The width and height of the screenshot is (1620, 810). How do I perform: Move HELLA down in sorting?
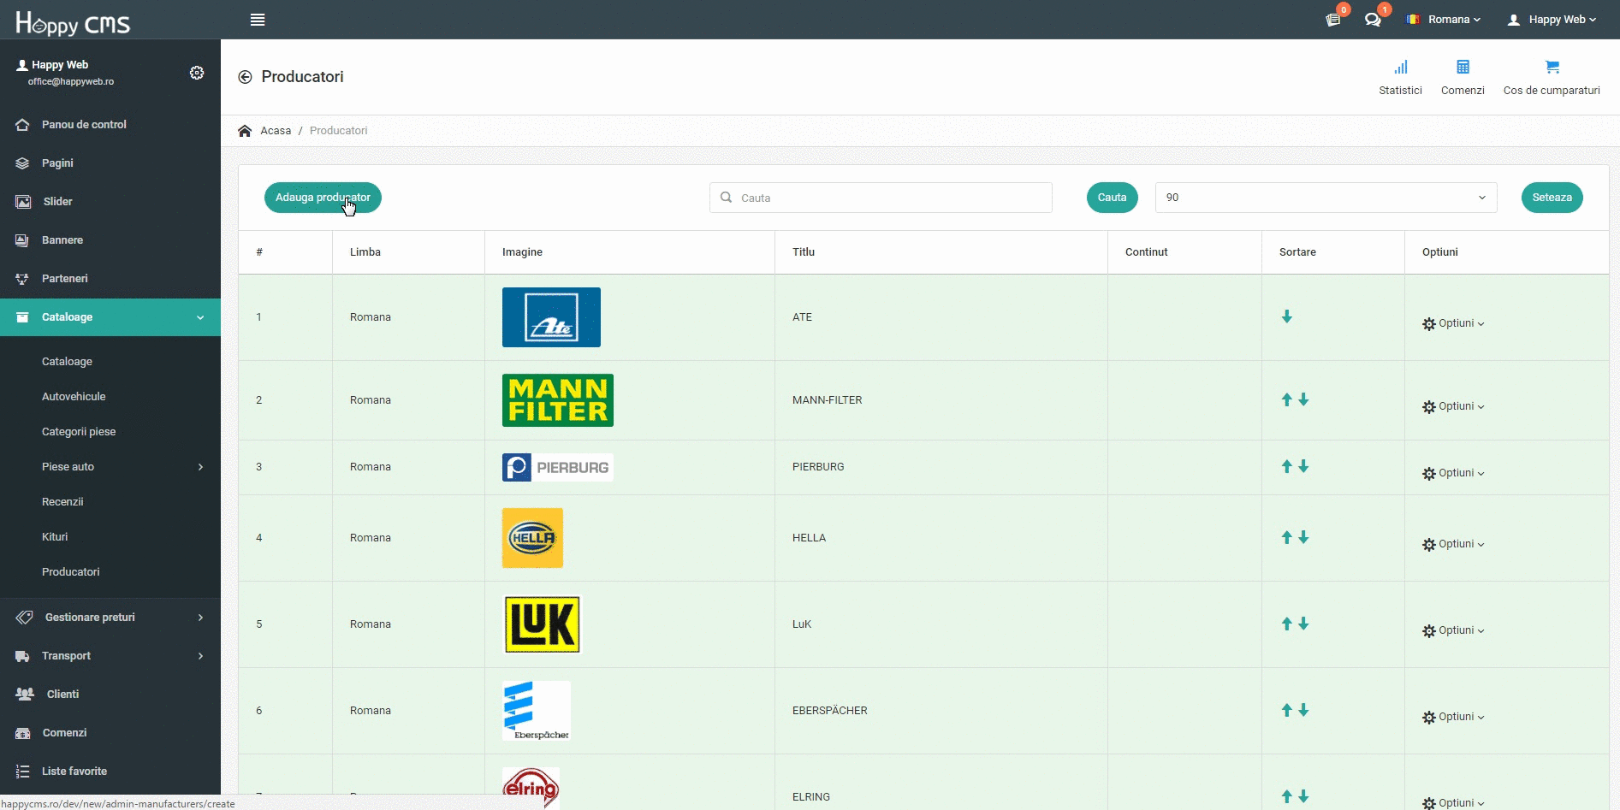click(1303, 537)
